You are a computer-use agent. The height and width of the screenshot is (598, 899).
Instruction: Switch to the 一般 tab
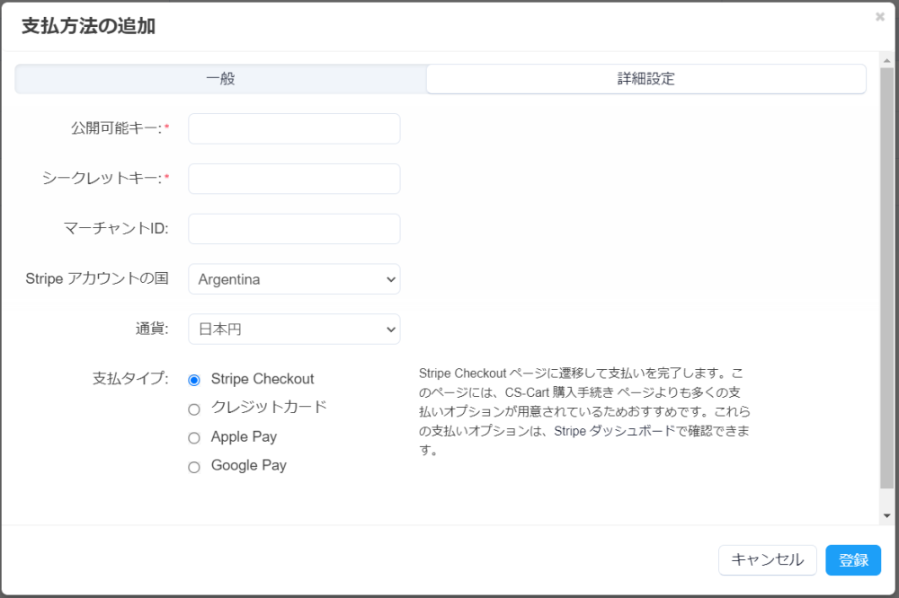pos(220,79)
